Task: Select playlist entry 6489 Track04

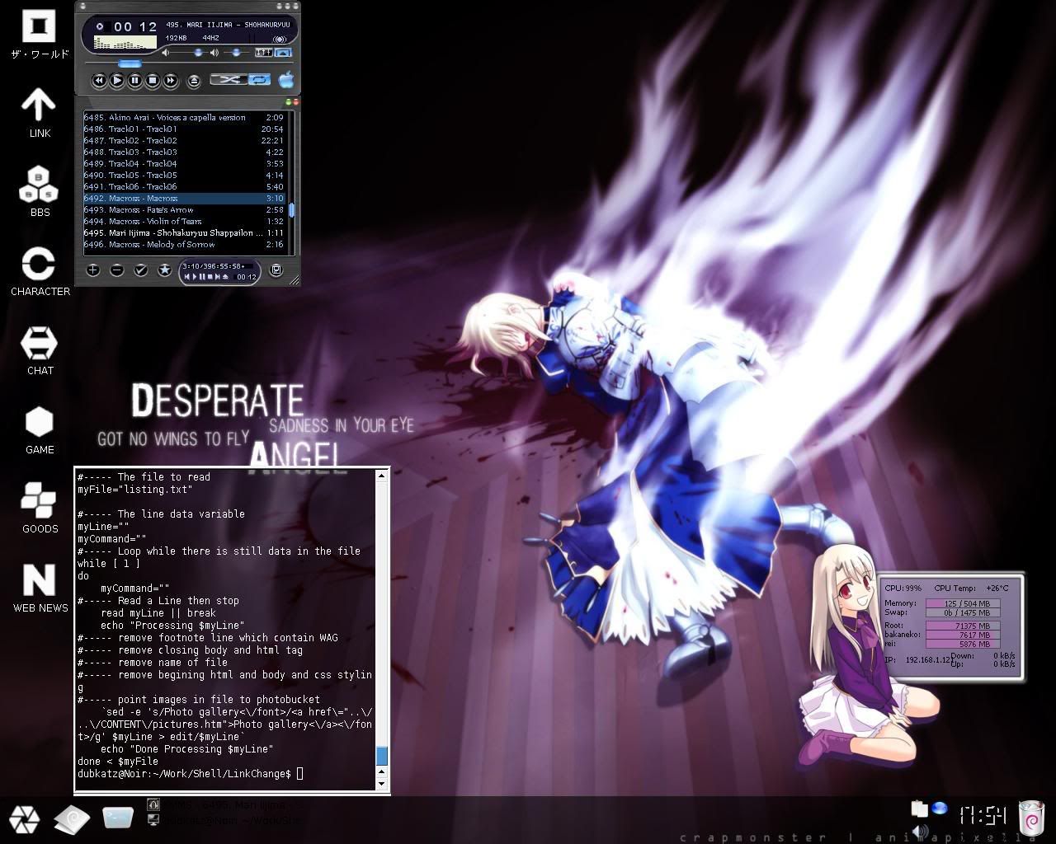Action: (183, 164)
